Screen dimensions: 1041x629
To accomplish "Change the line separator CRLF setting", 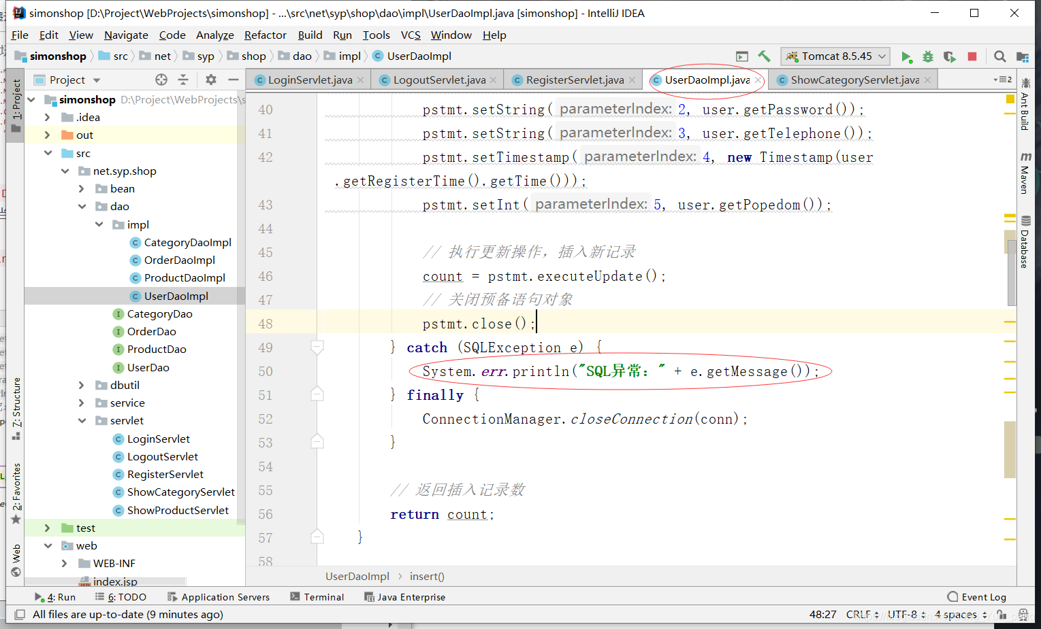I will click(x=862, y=615).
